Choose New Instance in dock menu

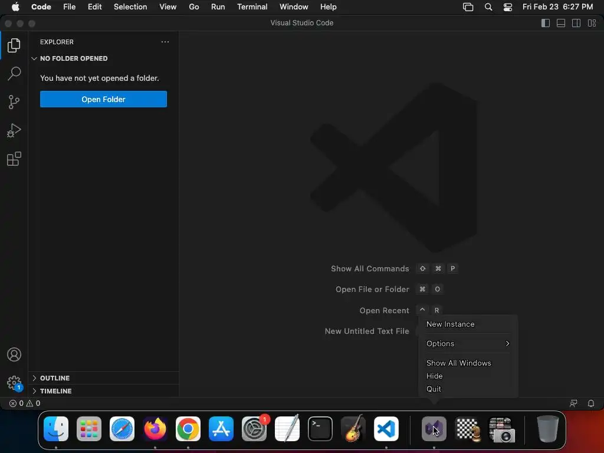pos(468,324)
